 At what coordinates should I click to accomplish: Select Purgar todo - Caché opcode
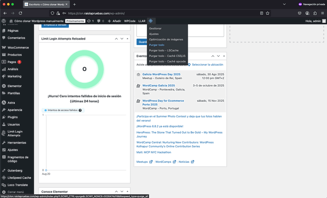click(x=168, y=62)
